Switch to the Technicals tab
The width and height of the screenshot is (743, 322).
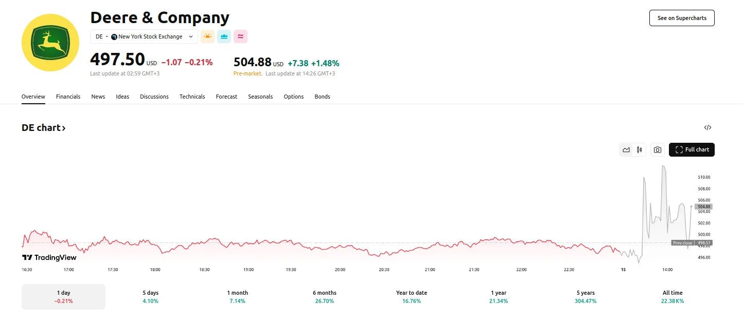[x=192, y=97]
